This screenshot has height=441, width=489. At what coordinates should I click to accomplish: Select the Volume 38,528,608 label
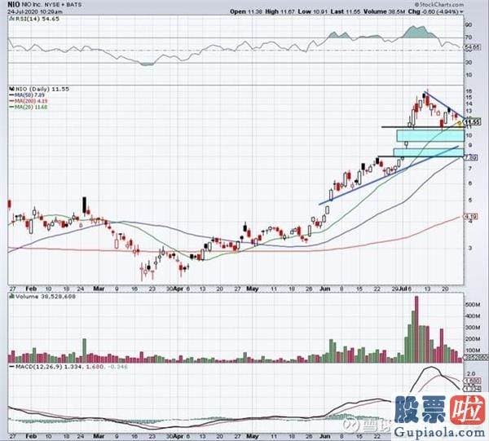coord(46,297)
